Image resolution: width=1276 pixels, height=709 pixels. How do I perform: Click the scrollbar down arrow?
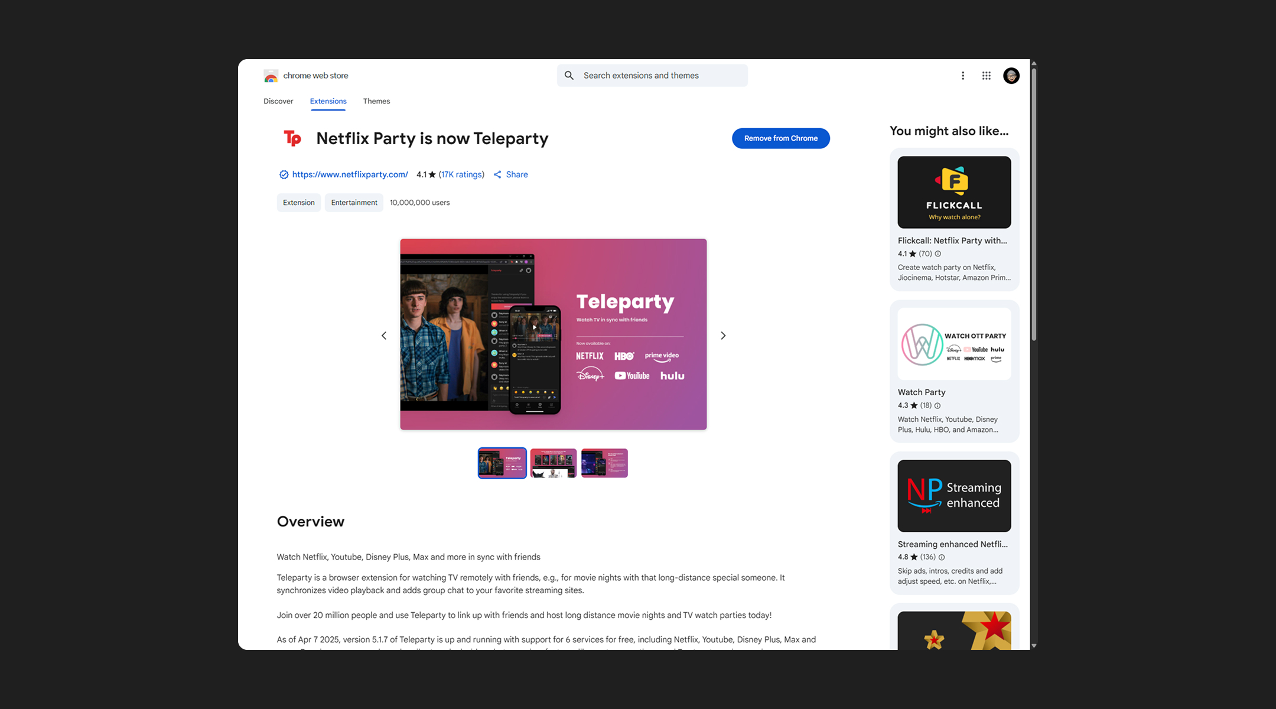pos(1034,646)
